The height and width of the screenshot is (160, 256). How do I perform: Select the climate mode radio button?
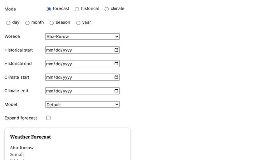pos(107,9)
